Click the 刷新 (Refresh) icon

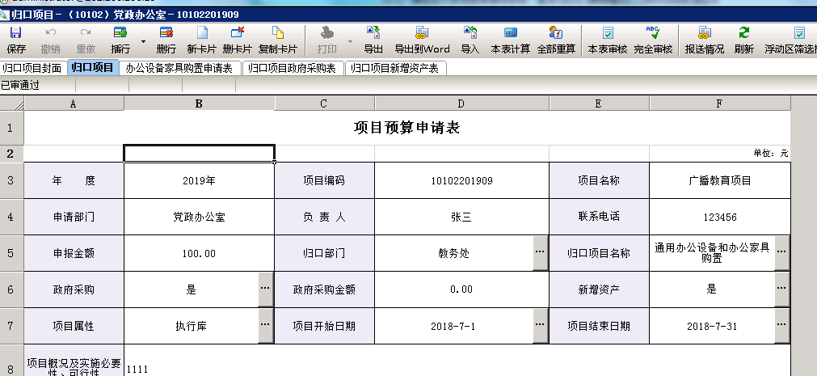point(744,40)
